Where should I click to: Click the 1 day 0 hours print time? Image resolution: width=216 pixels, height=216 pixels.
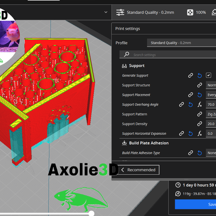point(199,185)
